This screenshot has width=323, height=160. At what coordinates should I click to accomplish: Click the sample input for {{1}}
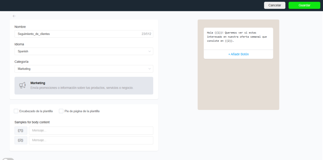click(x=91, y=131)
